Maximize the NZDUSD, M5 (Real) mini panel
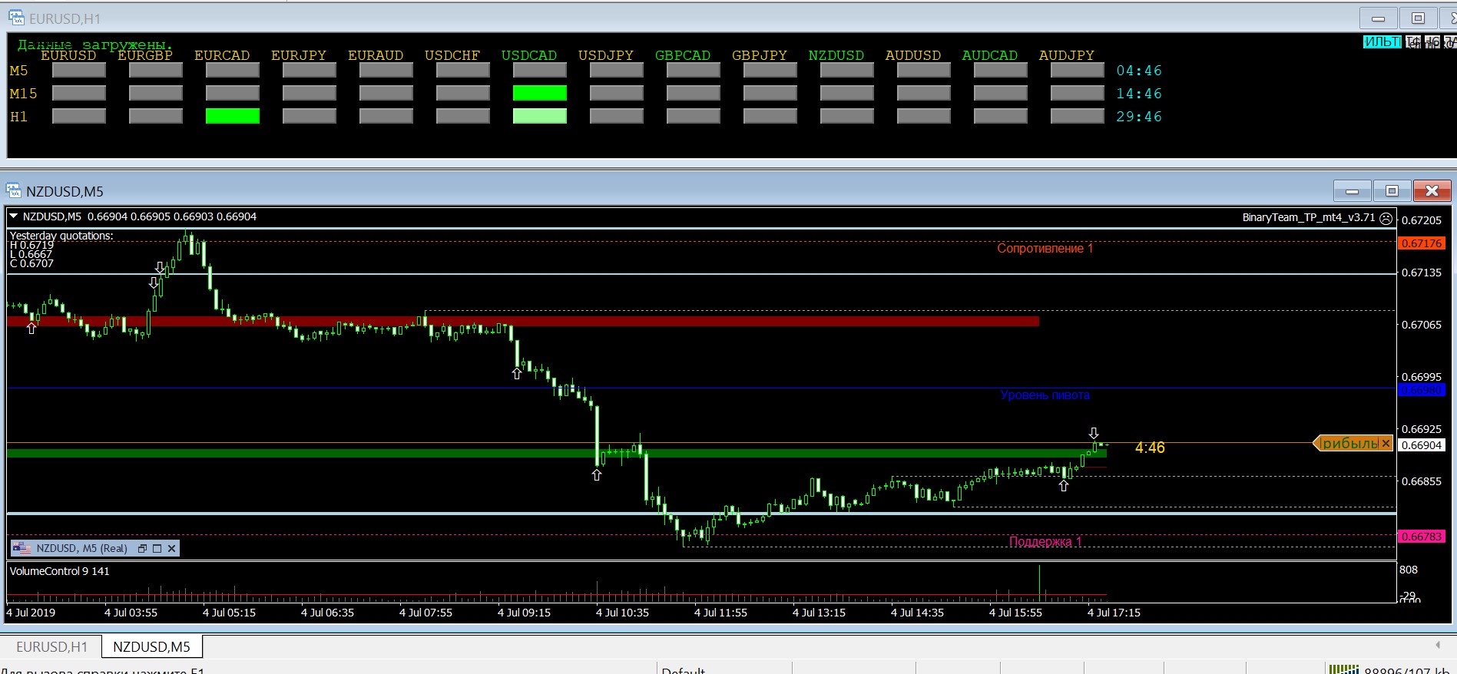The height and width of the screenshot is (674, 1457). [157, 548]
